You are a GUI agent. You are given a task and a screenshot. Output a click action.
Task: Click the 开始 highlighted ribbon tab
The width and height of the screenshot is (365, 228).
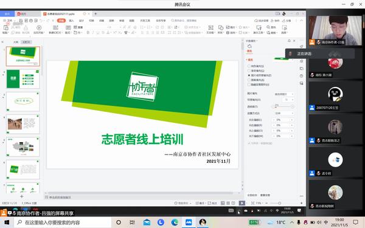click(61, 21)
